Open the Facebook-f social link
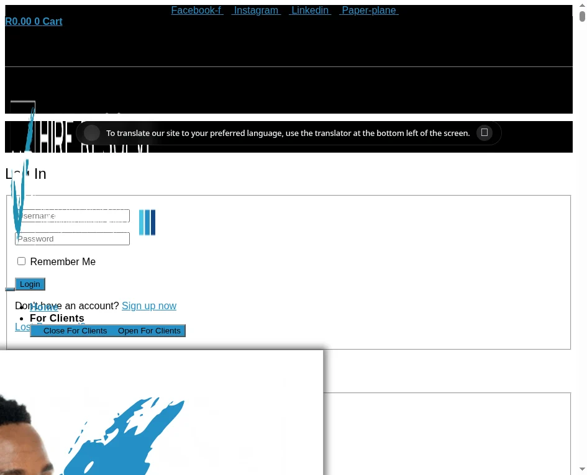Screen dimensions: 587x475 (x=198, y=10)
